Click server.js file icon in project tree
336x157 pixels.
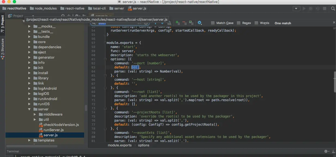[x=41, y=135]
